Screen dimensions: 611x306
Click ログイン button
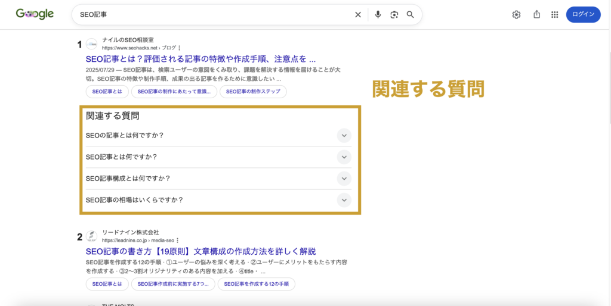584,15
